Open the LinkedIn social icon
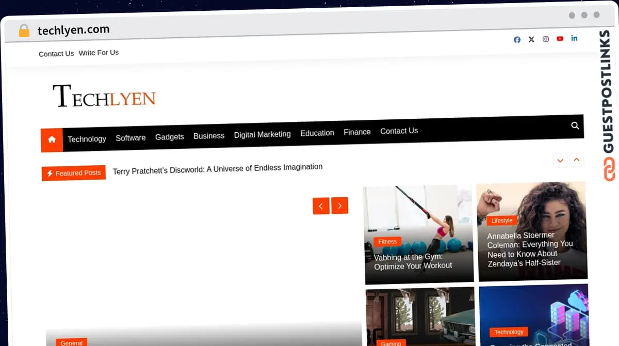This screenshot has height=346, width=619. click(574, 38)
